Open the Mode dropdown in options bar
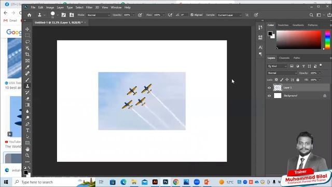The height and width of the screenshot is (187, 332). (99, 15)
